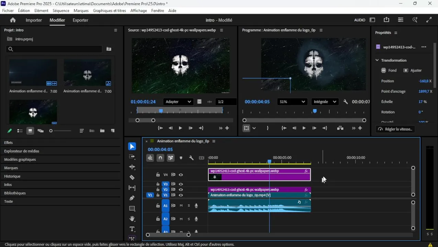Image resolution: width=438 pixels, height=247 pixels.
Task: Add a marker in the timeline
Action: pos(181,158)
